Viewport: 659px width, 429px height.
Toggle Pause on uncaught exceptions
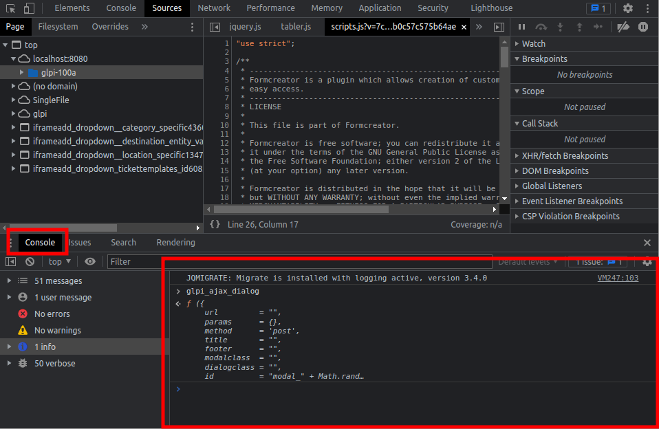(643, 27)
